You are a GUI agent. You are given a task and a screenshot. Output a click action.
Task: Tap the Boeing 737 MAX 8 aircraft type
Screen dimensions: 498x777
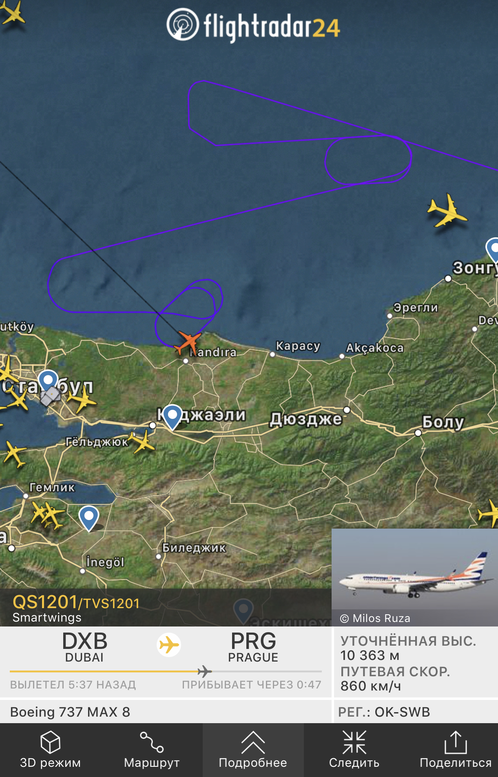click(x=70, y=712)
